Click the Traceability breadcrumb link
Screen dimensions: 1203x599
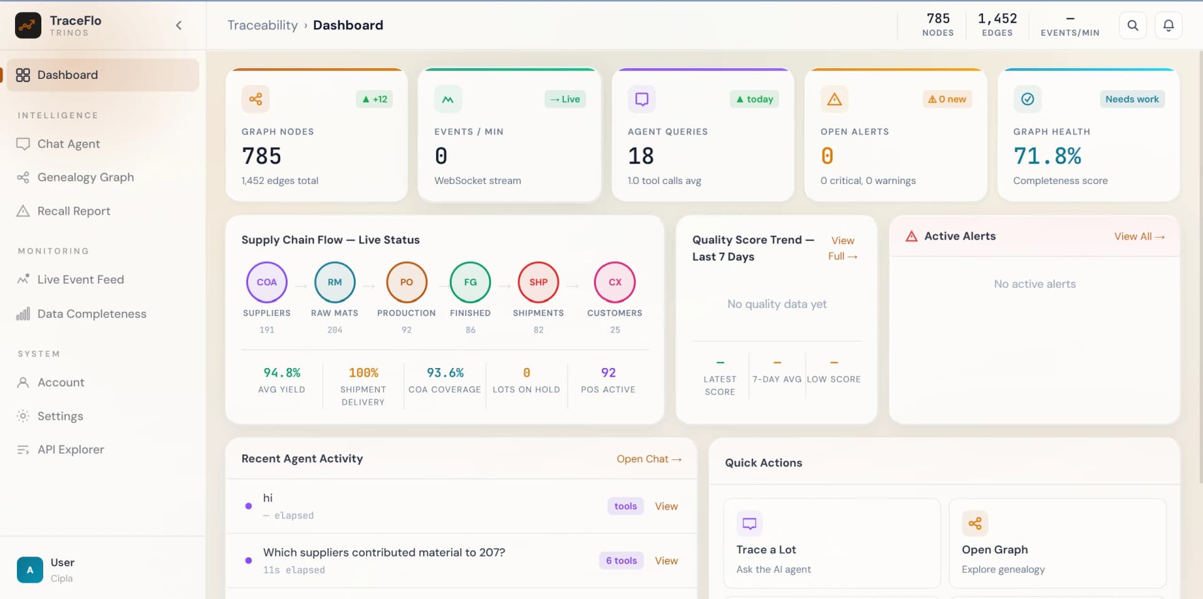pyautogui.click(x=263, y=25)
